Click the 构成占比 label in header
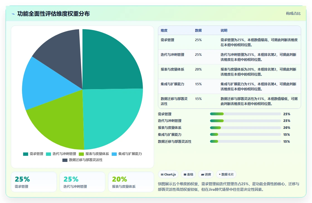 coord(293,14)
